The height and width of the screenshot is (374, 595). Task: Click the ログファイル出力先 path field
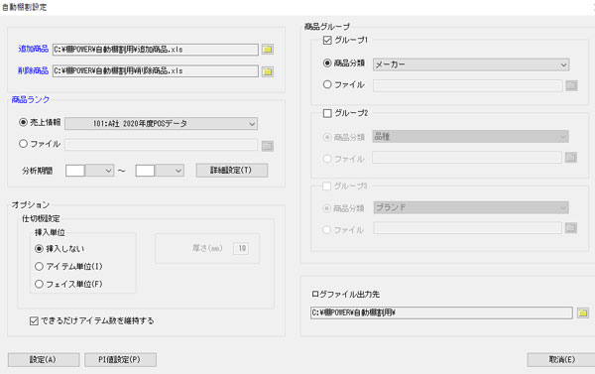click(x=441, y=312)
